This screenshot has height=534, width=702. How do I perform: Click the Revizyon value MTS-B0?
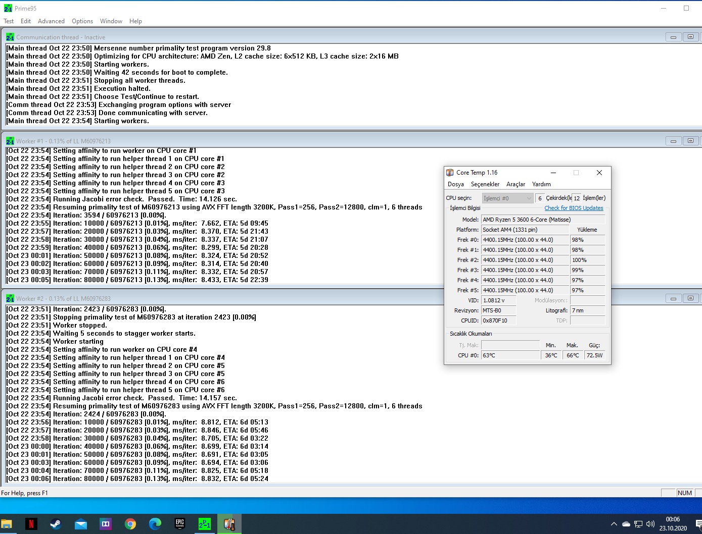(498, 310)
